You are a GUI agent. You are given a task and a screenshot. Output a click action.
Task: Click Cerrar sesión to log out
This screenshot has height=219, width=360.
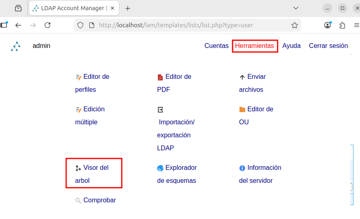328,46
